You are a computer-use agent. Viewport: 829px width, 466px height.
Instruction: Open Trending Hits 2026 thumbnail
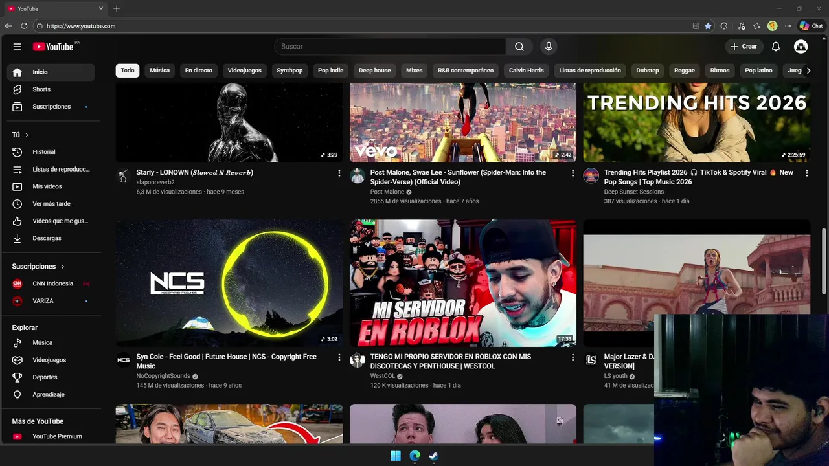697,122
